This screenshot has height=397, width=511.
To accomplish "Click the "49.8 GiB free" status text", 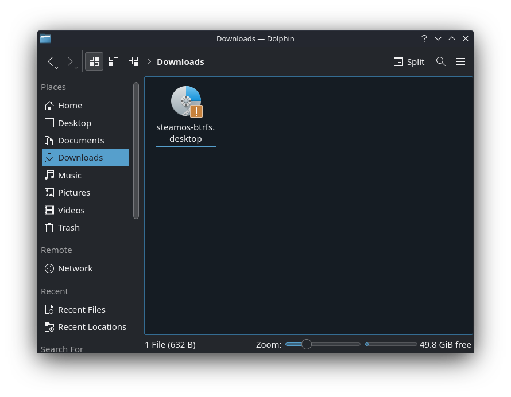I will click(x=445, y=345).
